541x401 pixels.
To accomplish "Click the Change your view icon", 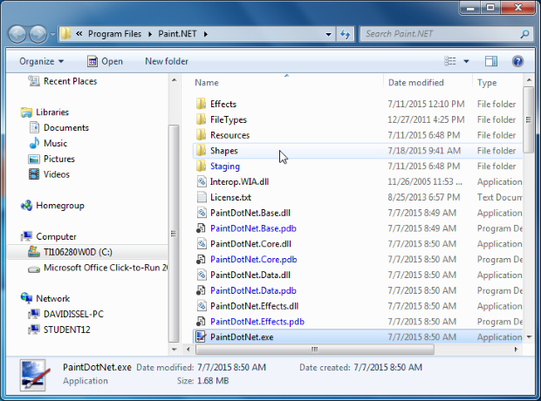I will [x=450, y=61].
